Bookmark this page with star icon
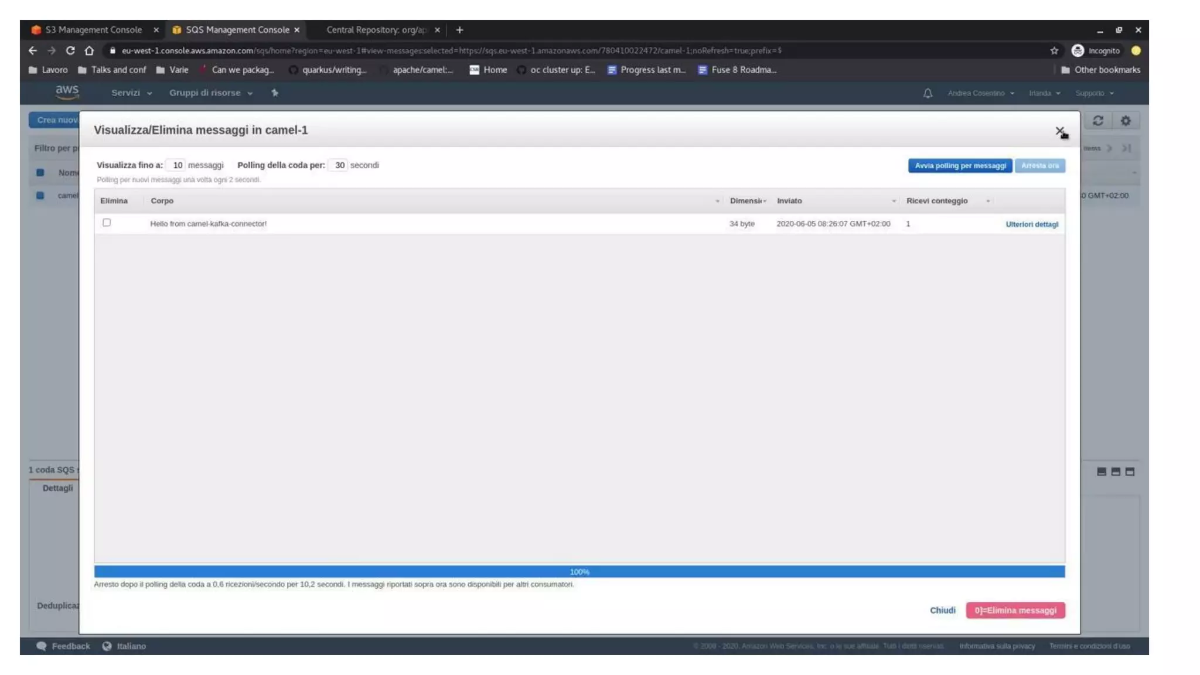 [x=1054, y=50]
